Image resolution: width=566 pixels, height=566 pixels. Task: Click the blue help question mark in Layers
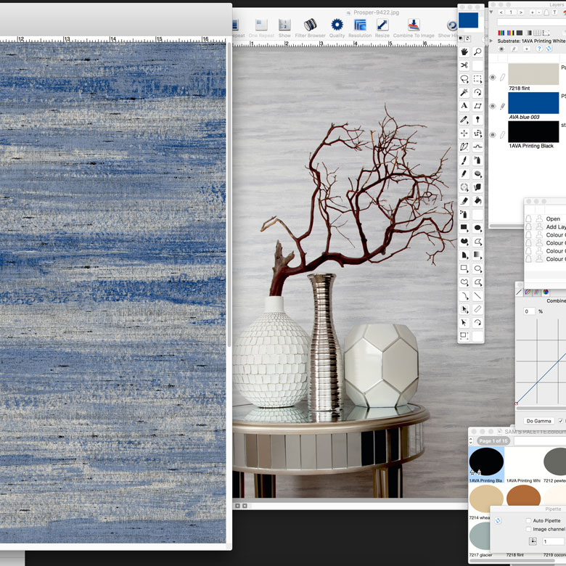point(539,49)
